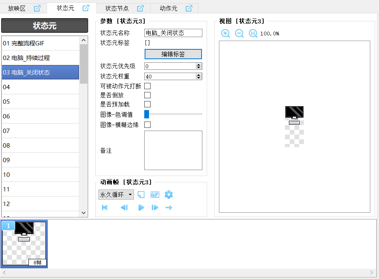
Task: Decrease 状态元优先级 with down arrow
Action: tap(199, 68)
